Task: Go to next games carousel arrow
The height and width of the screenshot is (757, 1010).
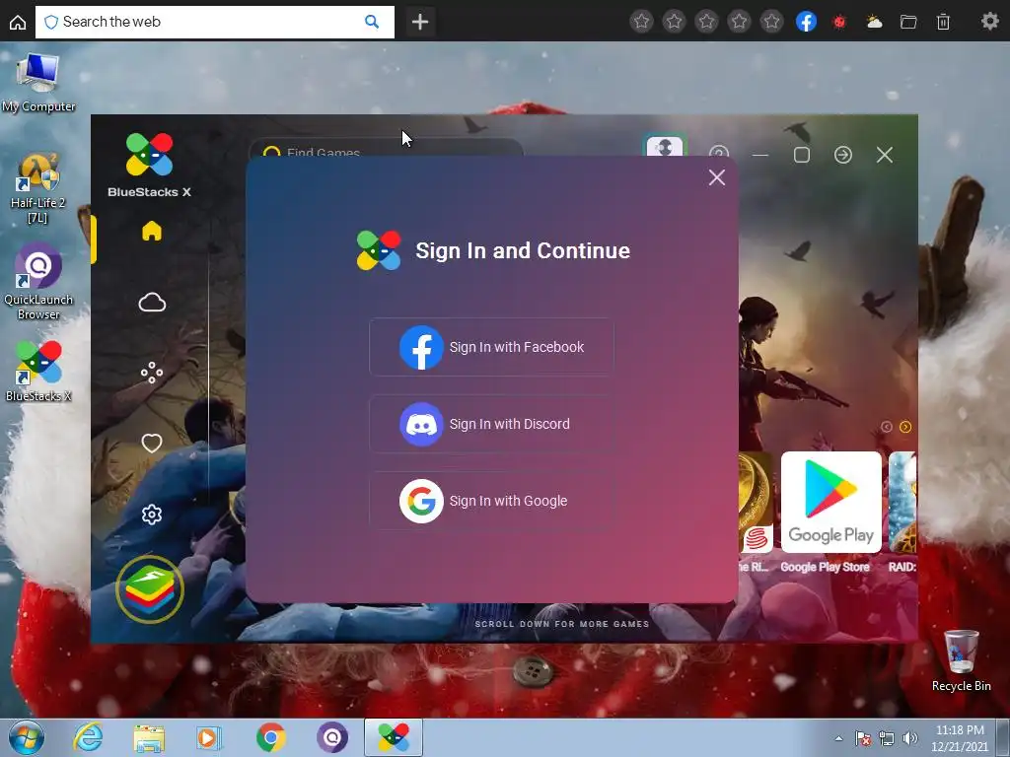Action: point(905,427)
